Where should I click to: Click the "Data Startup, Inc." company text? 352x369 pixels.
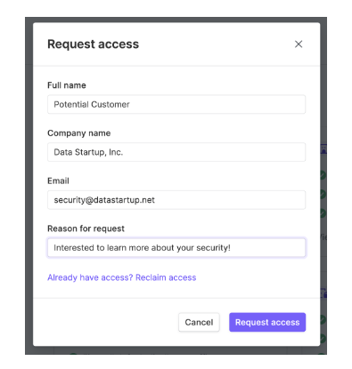(88, 152)
